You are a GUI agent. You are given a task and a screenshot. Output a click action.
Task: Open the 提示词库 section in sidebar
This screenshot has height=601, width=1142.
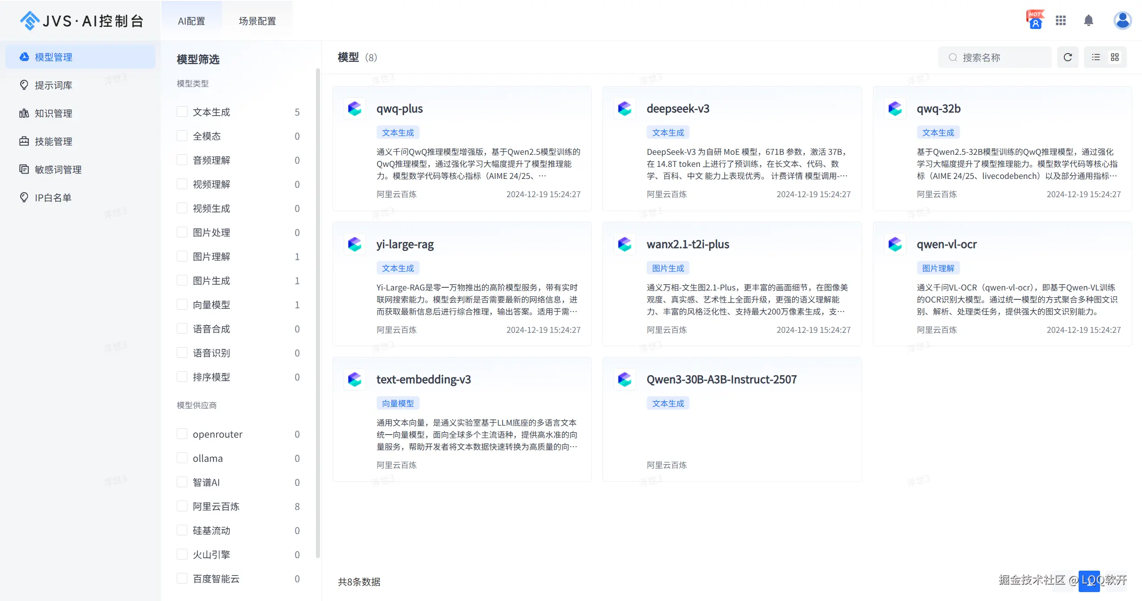[53, 85]
